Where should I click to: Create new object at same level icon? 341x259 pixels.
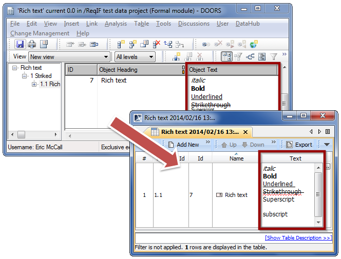click(121, 44)
